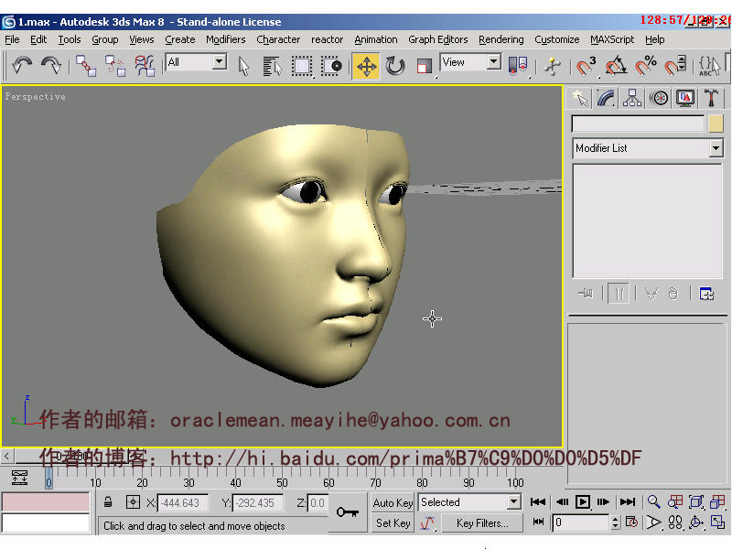732x549 pixels.
Task: Click the Redo arrow icon
Action: [50, 65]
